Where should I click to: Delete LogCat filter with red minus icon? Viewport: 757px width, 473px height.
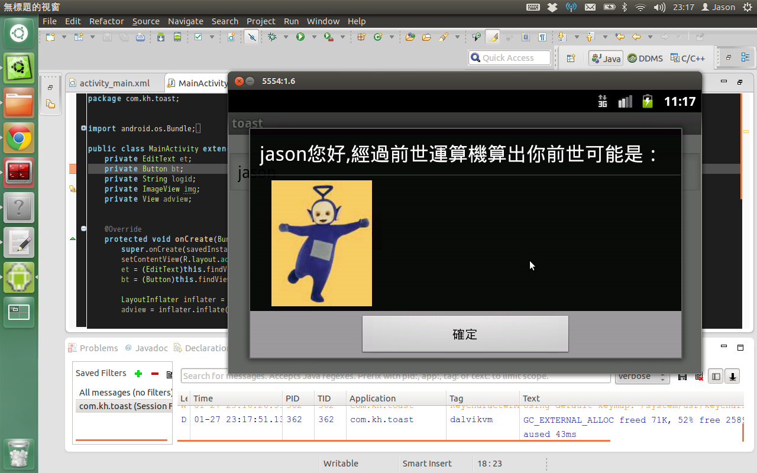coord(155,373)
